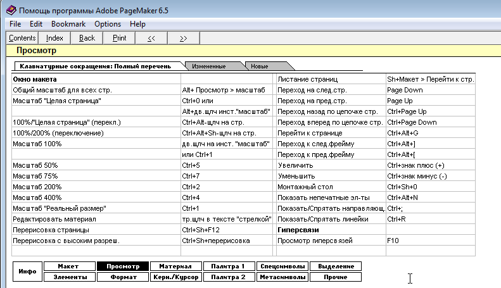Open the Options menu
Viewport: 501px width, 288px height.
[x=108, y=24]
